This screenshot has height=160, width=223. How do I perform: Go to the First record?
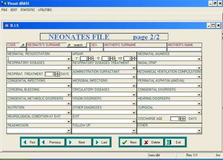click(30, 142)
